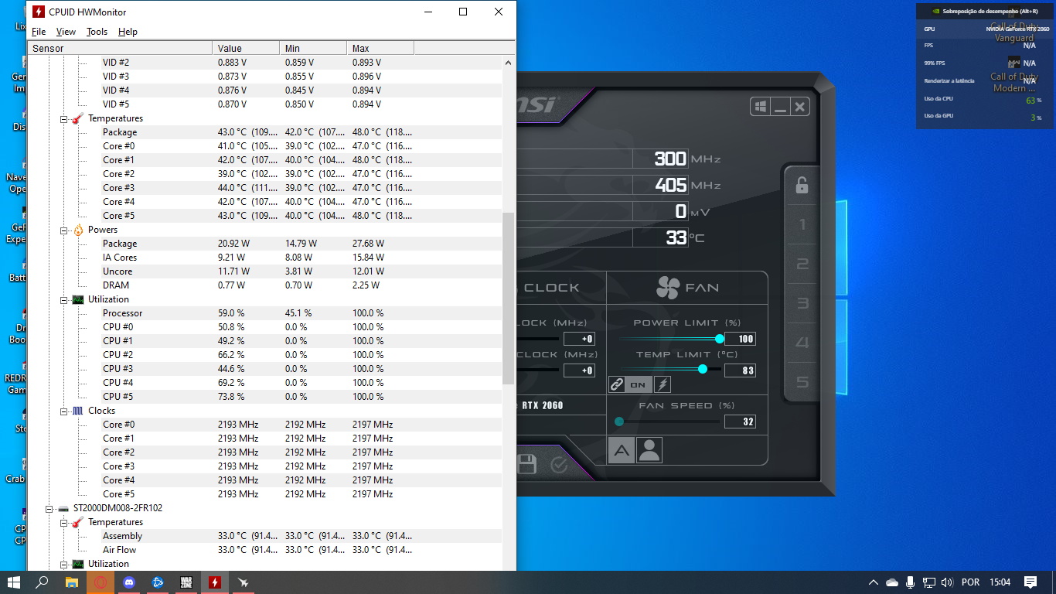1056x594 pixels.
Task: Click the Power Limit value field showing 100
Action: [740, 339]
